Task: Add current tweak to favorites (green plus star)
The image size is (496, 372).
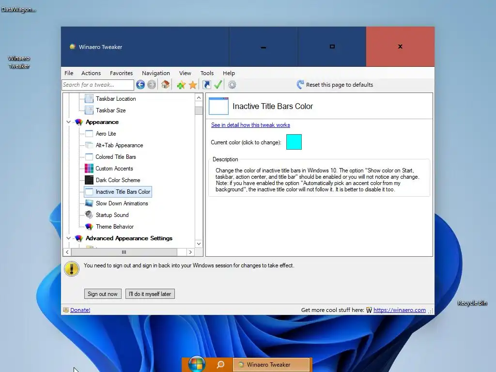Action: point(181,85)
